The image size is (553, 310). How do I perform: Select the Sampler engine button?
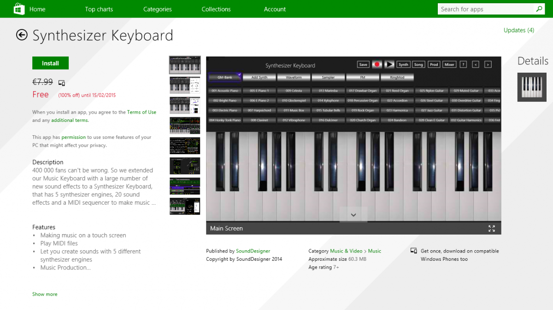[328, 77]
